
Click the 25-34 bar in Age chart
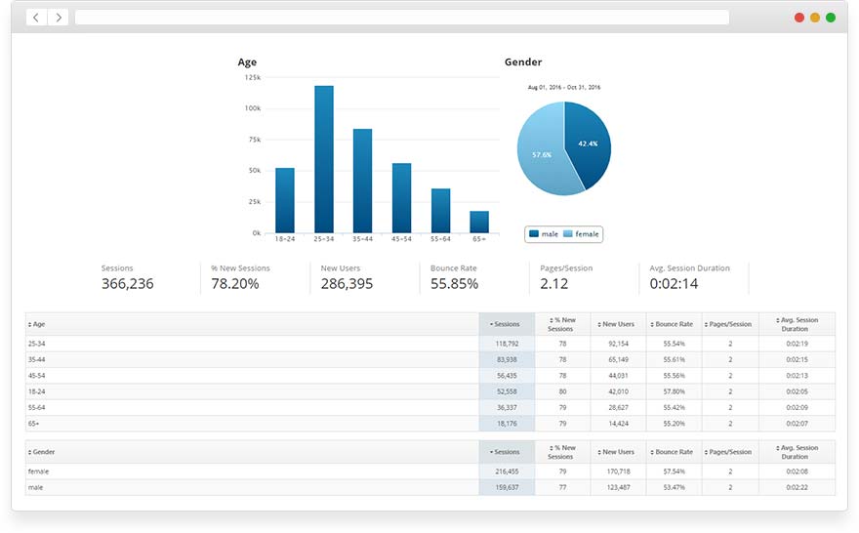pyautogui.click(x=324, y=161)
